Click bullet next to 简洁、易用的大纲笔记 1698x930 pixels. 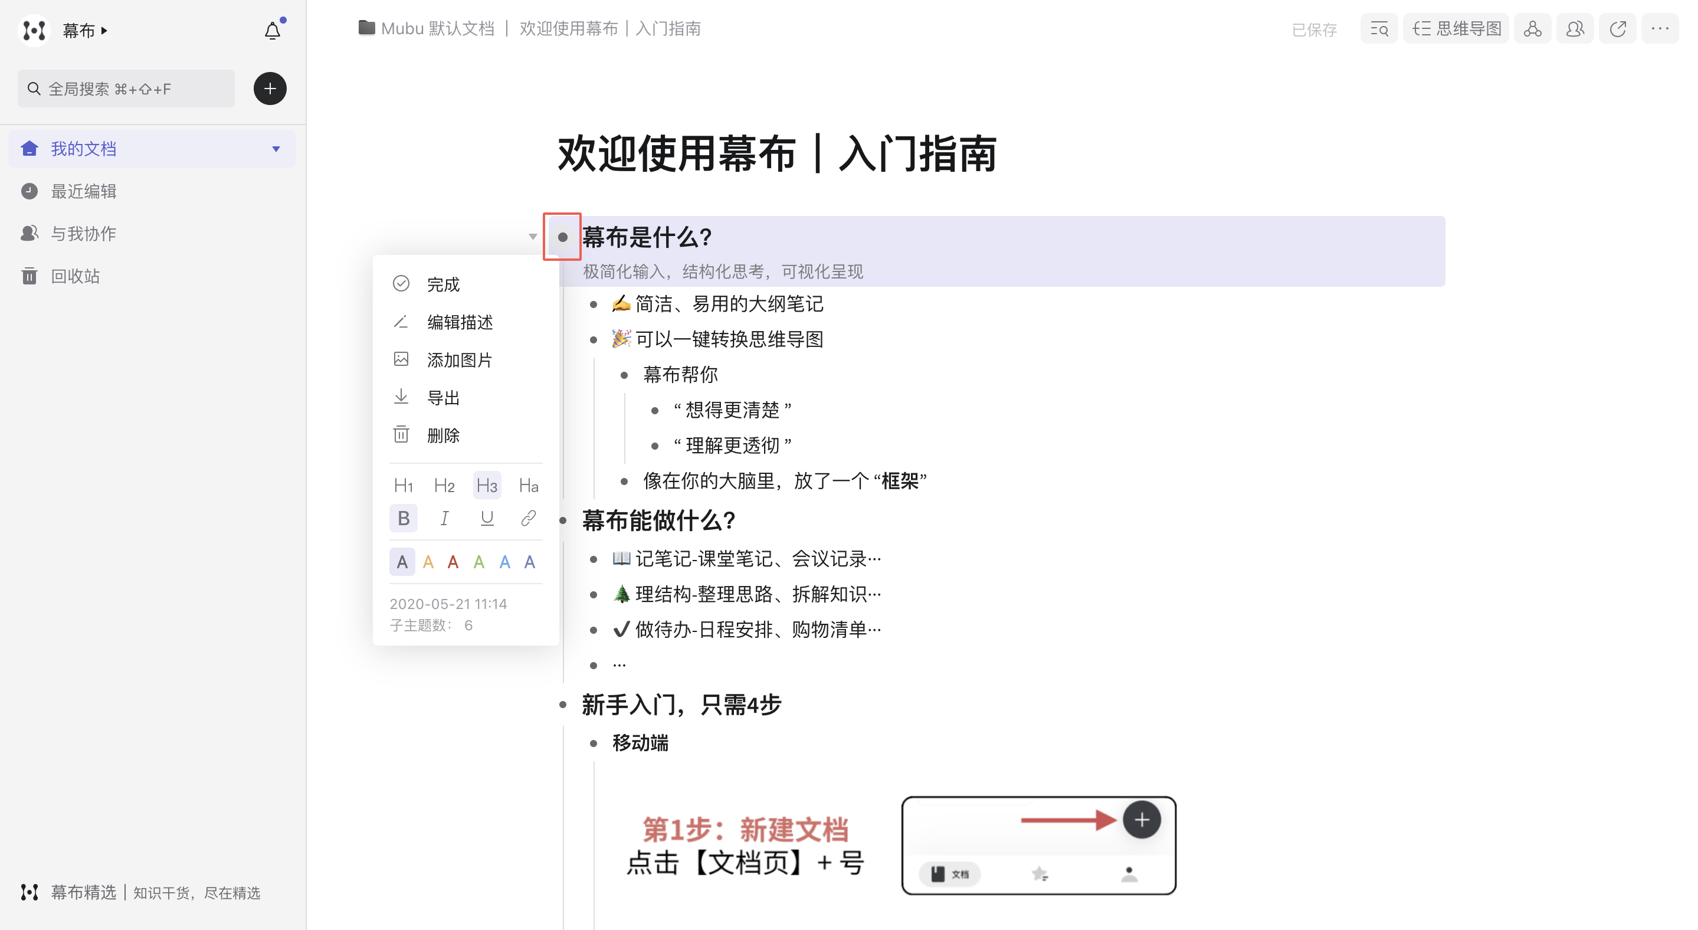[594, 304]
